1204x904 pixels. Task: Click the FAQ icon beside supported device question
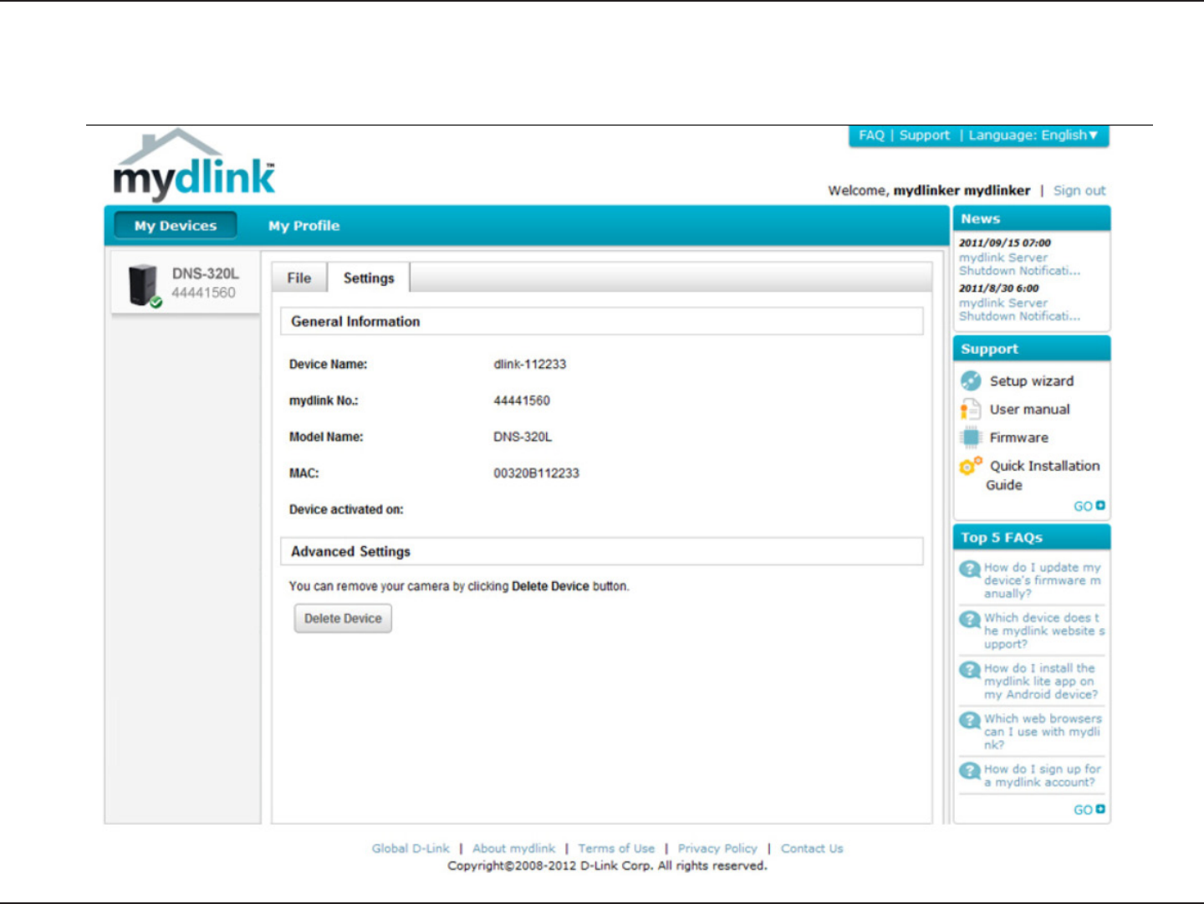coord(970,620)
